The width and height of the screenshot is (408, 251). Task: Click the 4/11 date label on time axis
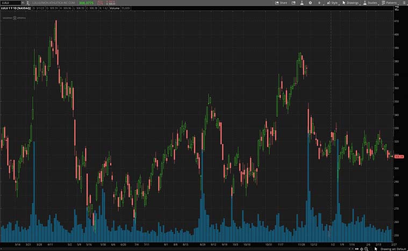50,245
